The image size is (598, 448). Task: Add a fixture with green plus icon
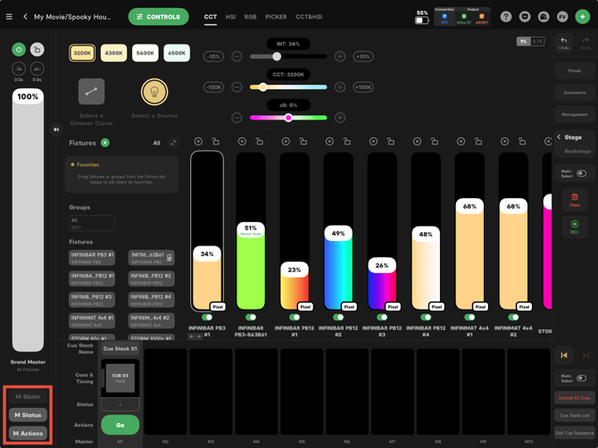pos(105,143)
